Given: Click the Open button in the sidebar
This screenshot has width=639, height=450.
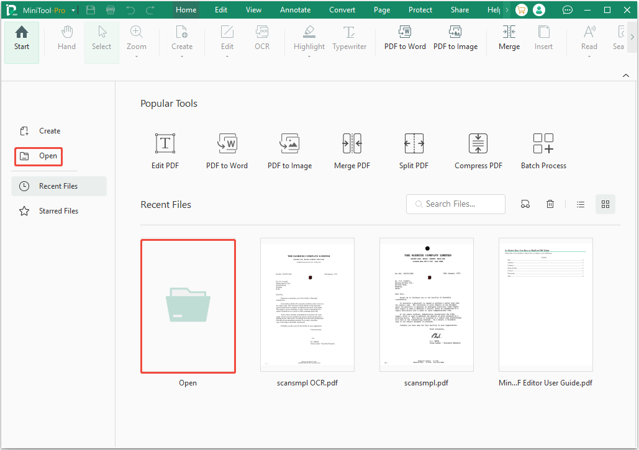Looking at the screenshot, I should (x=38, y=156).
